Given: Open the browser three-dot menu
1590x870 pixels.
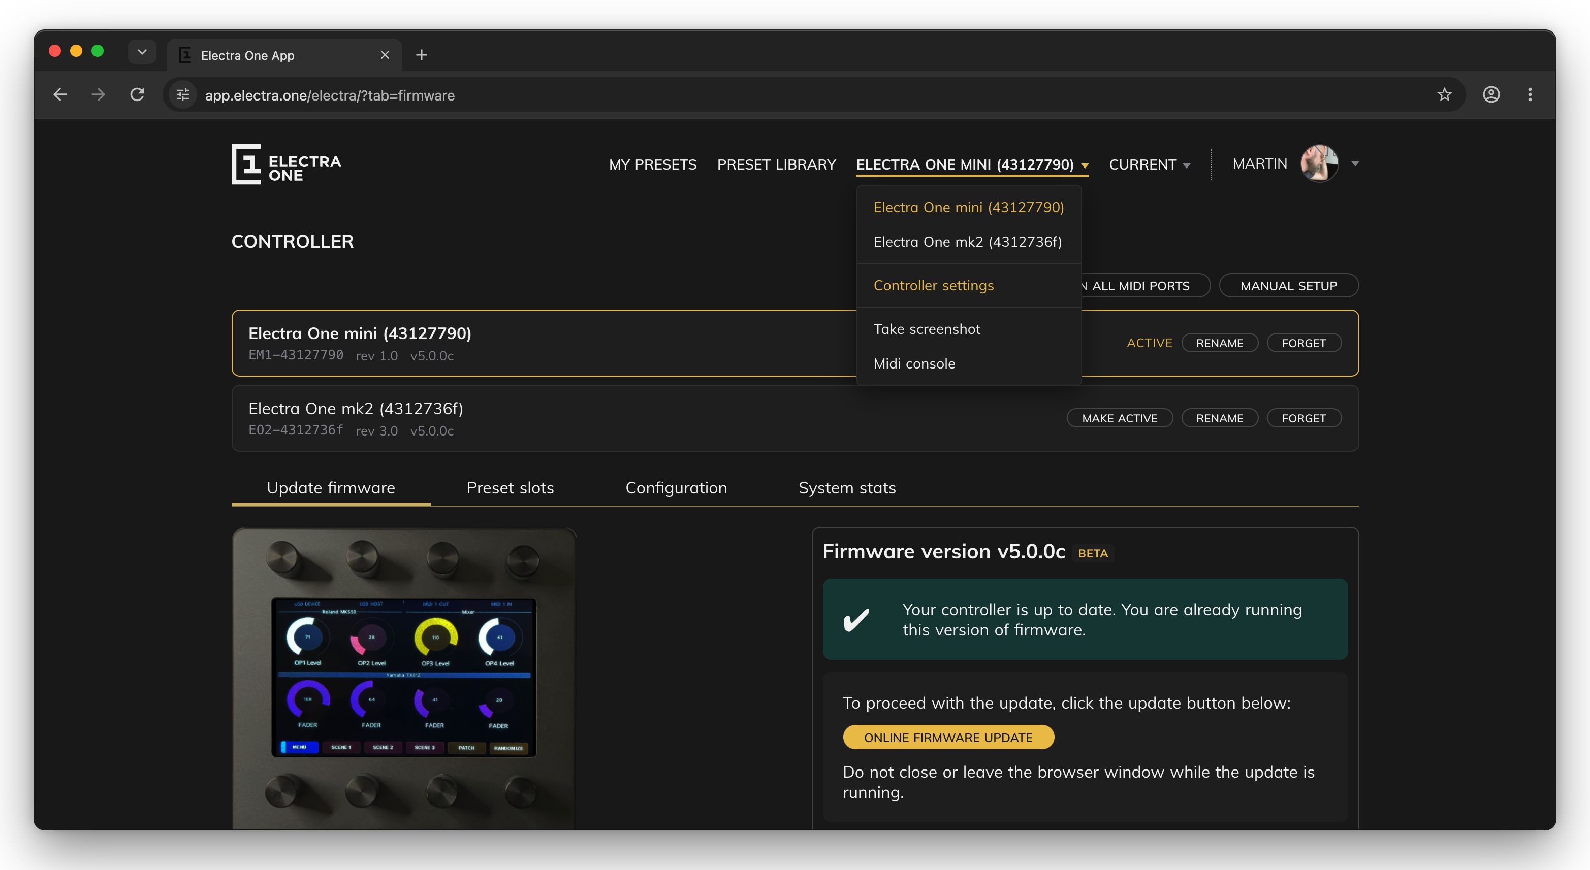Looking at the screenshot, I should (1530, 94).
